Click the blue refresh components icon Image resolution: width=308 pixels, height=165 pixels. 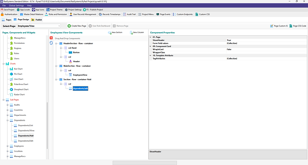point(51,43)
